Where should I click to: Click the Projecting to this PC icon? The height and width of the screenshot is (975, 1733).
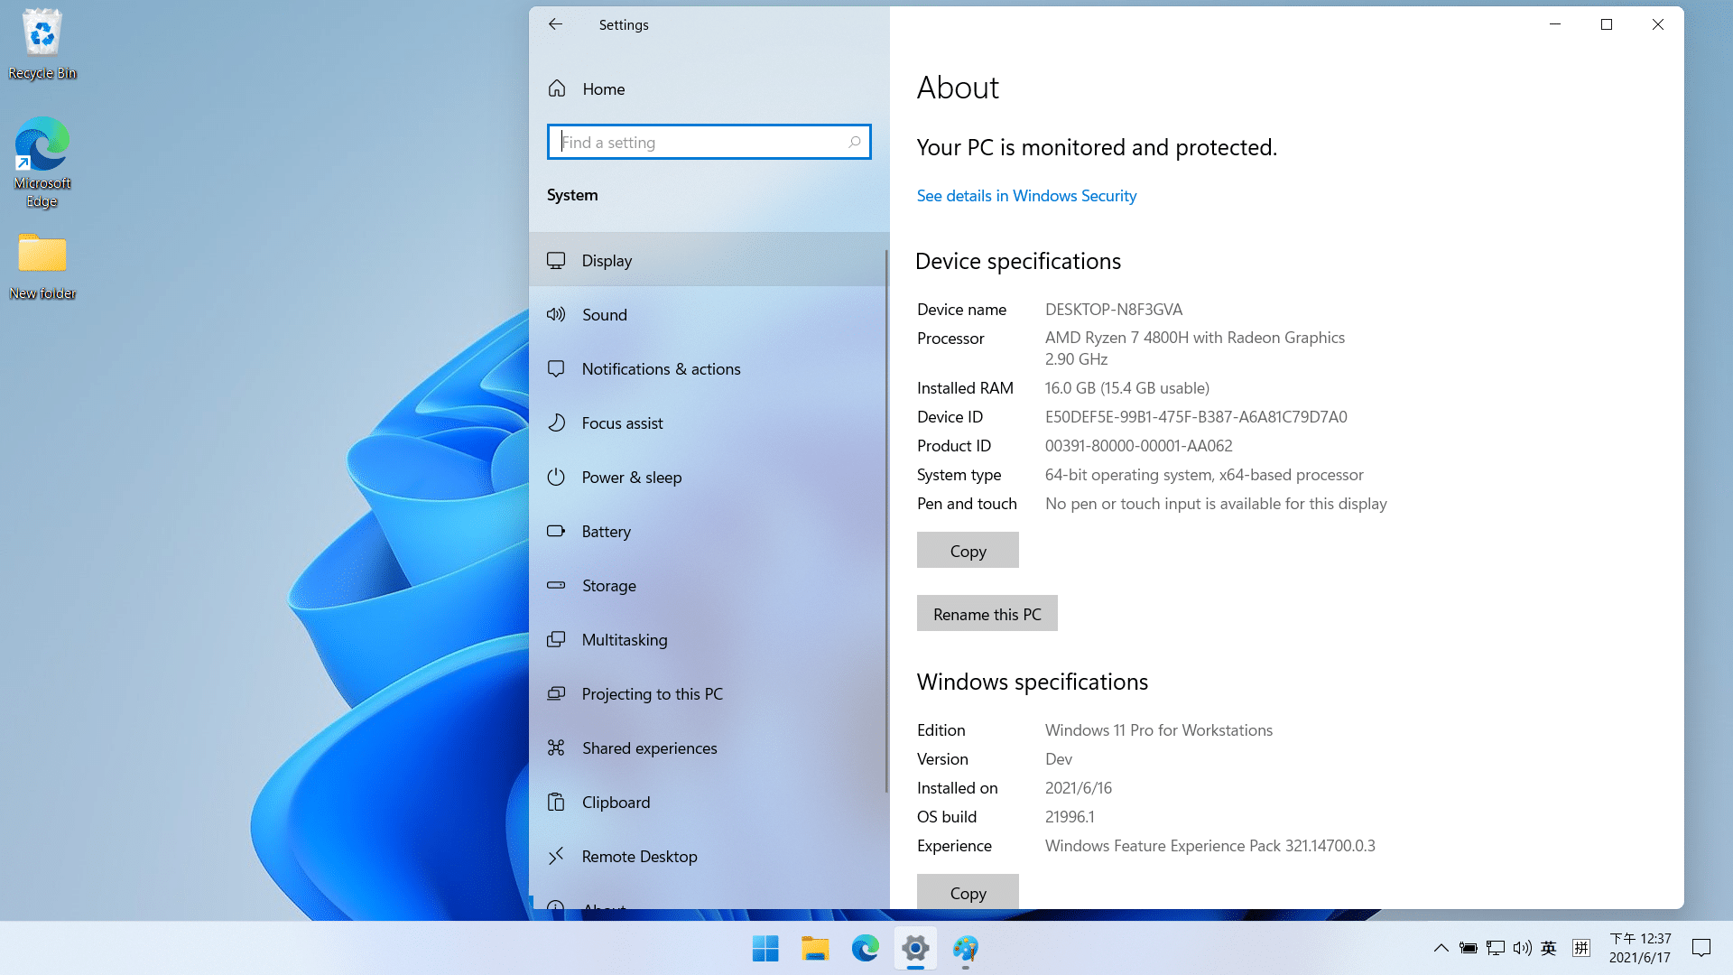pyautogui.click(x=556, y=693)
